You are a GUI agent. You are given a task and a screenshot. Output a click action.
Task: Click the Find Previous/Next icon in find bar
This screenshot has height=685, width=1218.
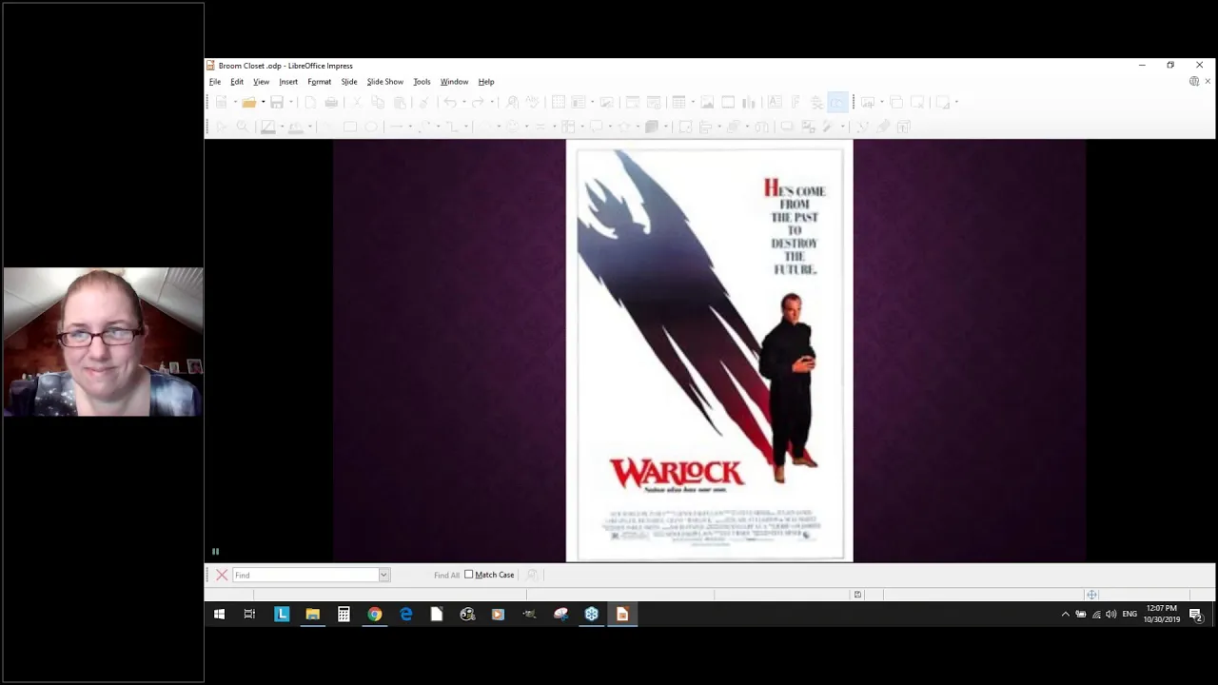(x=532, y=575)
